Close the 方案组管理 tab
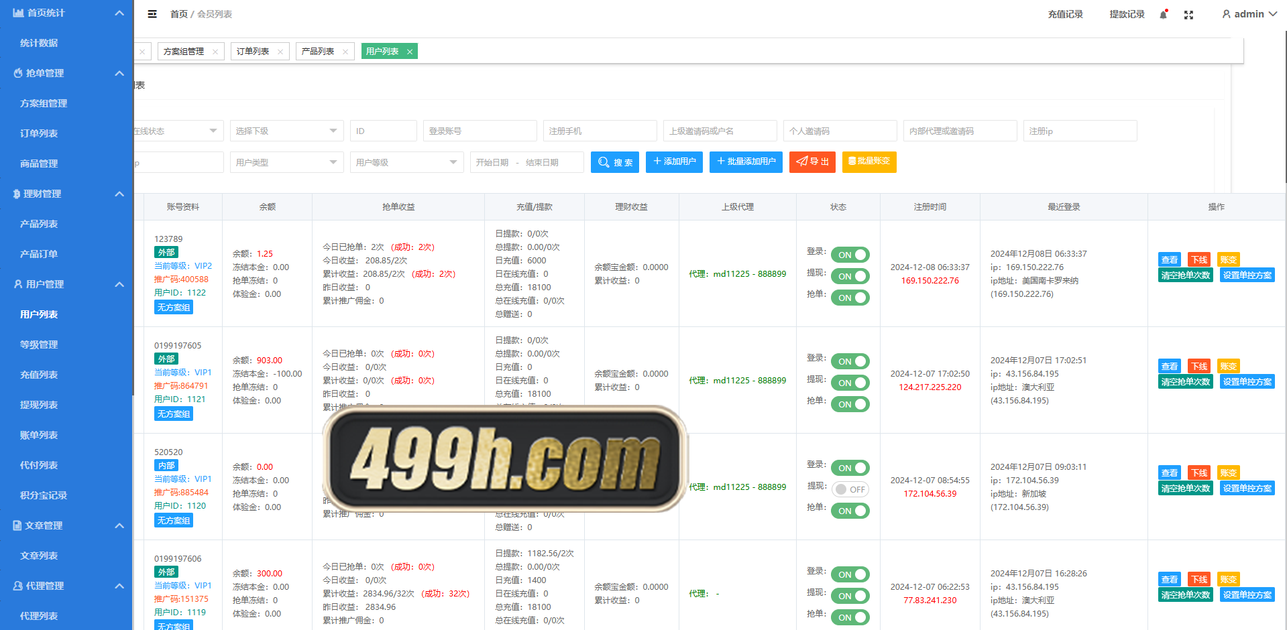This screenshot has height=630, width=1287. coord(215,52)
